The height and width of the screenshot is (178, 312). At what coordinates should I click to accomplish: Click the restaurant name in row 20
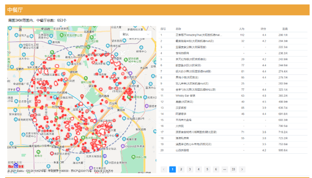coord(182,150)
